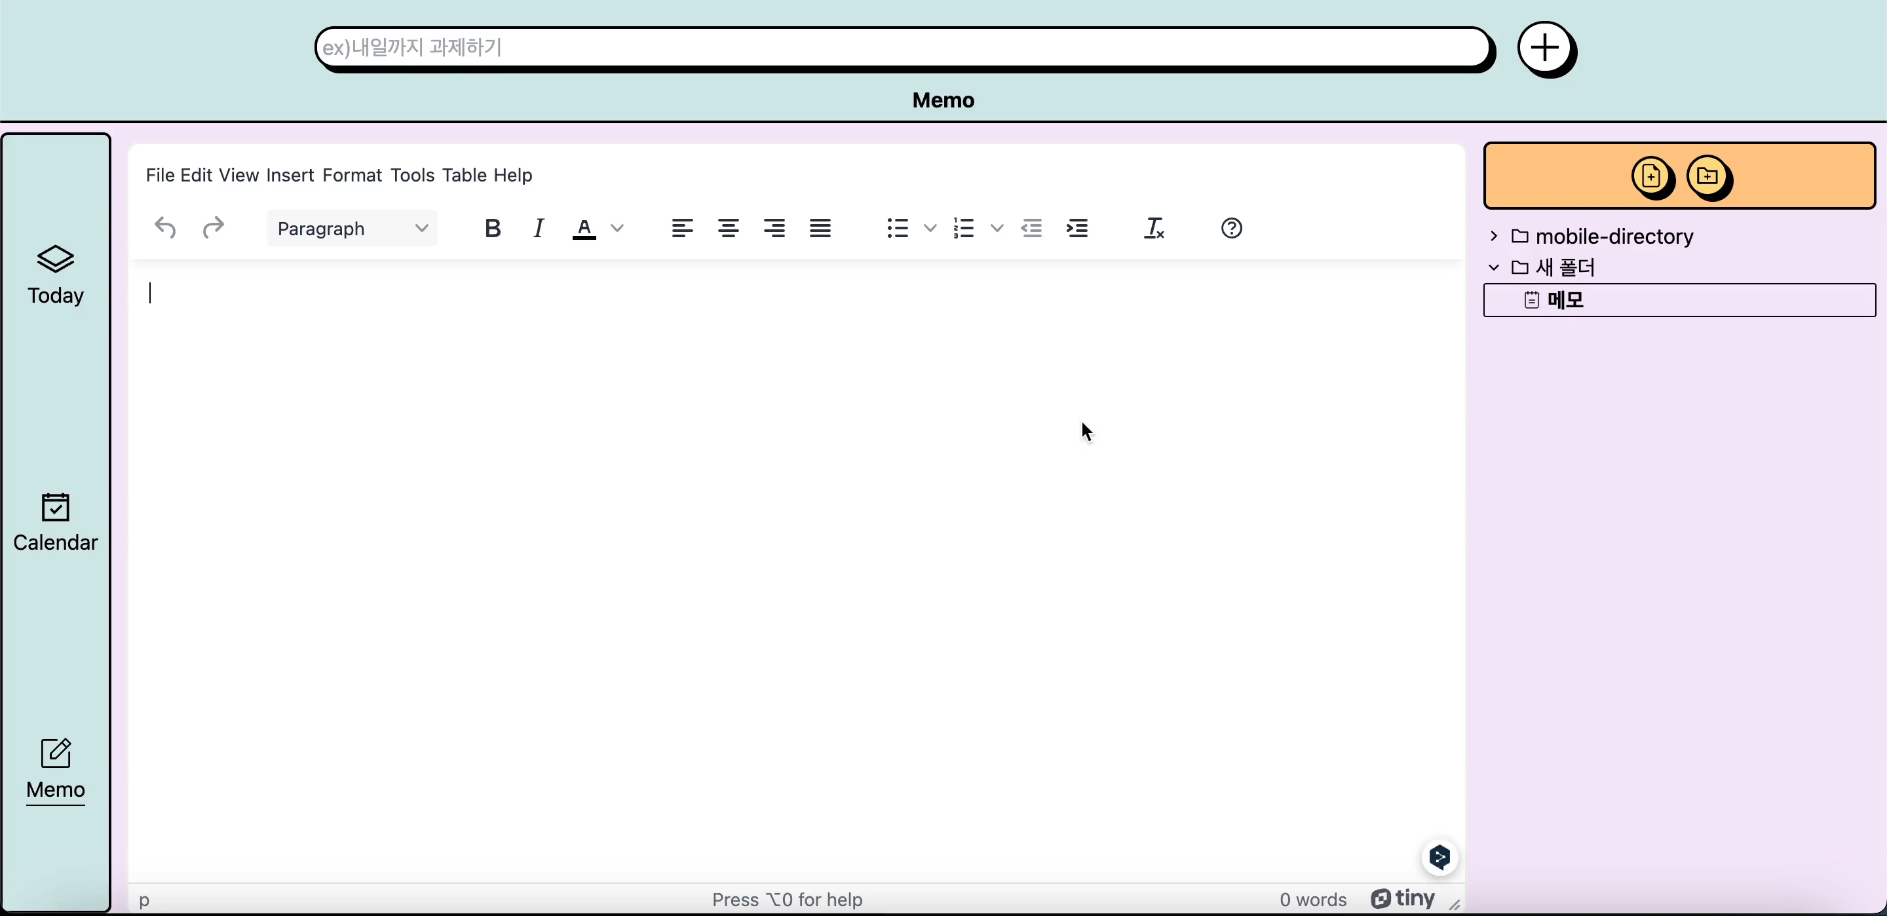Expand the mobile-directory folder

point(1494,236)
